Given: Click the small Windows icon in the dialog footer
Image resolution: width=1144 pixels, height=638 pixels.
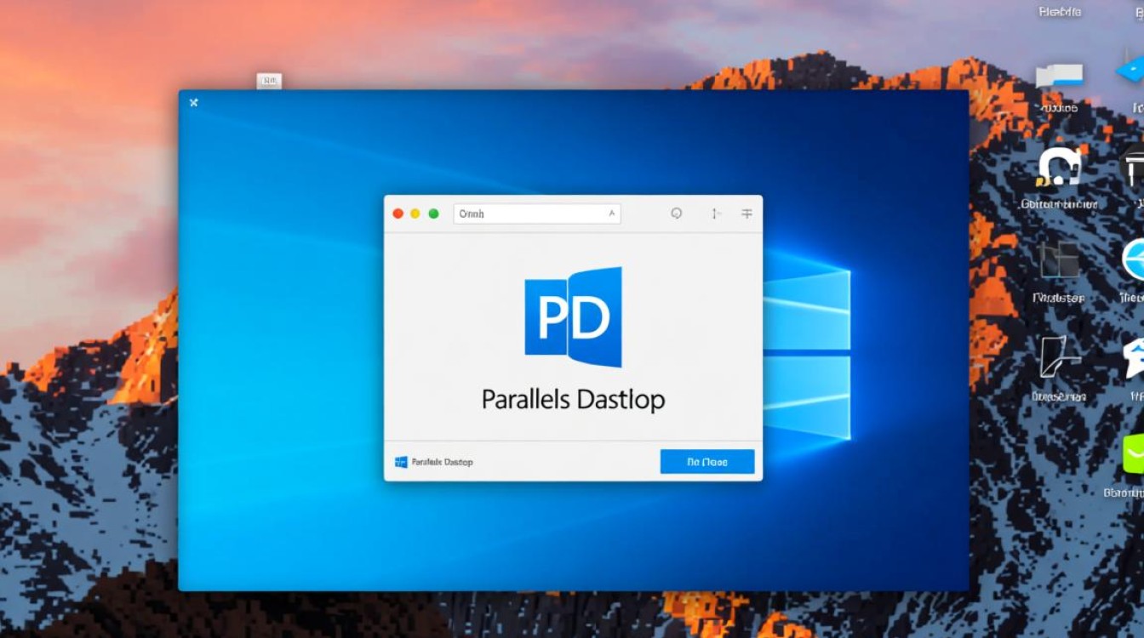Looking at the screenshot, I should [x=401, y=462].
